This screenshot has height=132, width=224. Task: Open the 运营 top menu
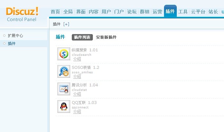tap(157, 12)
